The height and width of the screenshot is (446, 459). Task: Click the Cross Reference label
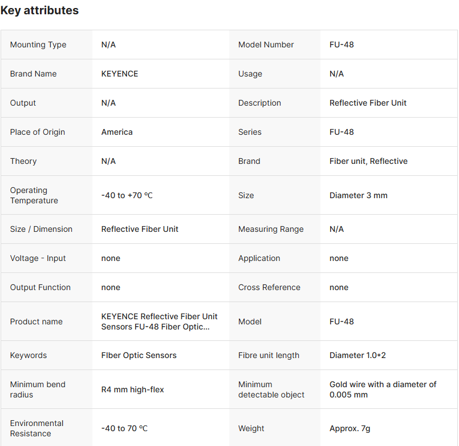(269, 287)
